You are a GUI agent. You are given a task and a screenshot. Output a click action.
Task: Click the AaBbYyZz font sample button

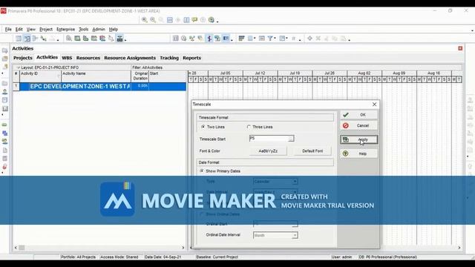268,151
